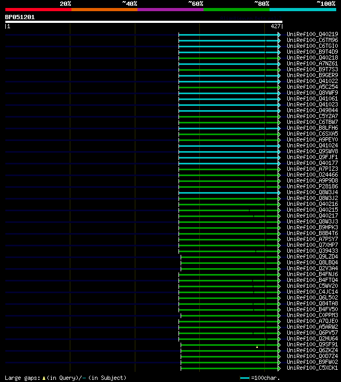The width and height of the screenshot is (341, 382).
Task: Select the UniRef100_A7QJE0 label
Action: (x=312, y=321)
